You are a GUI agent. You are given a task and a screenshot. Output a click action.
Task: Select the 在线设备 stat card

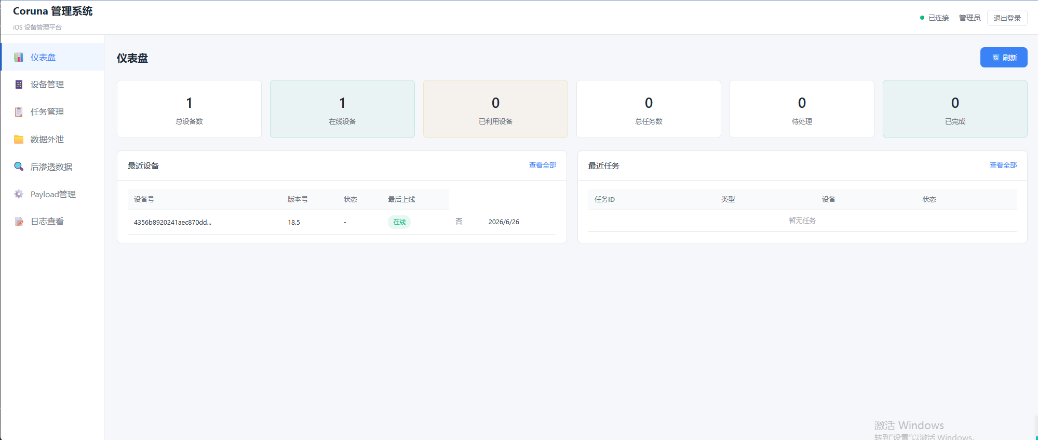(x=342, y=109)
